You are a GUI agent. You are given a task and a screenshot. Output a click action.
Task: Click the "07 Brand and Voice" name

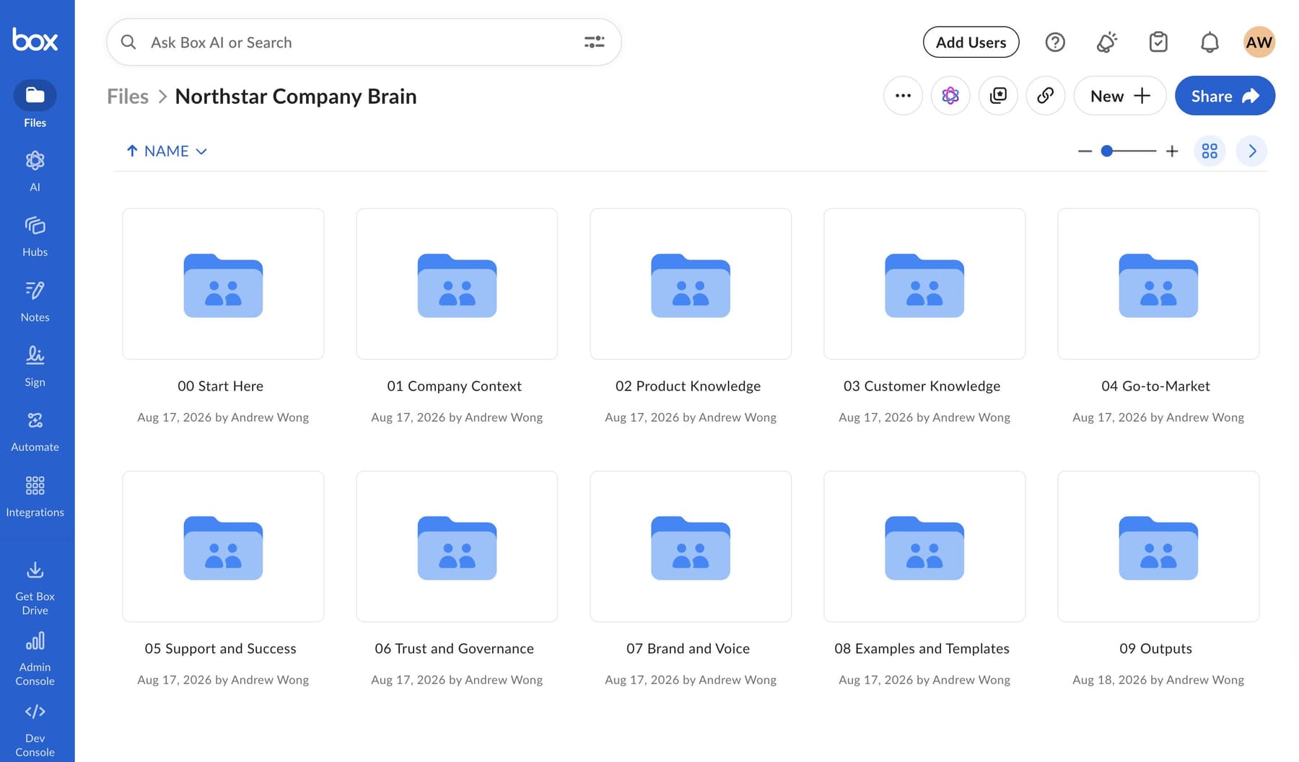(x=688, y=648)
